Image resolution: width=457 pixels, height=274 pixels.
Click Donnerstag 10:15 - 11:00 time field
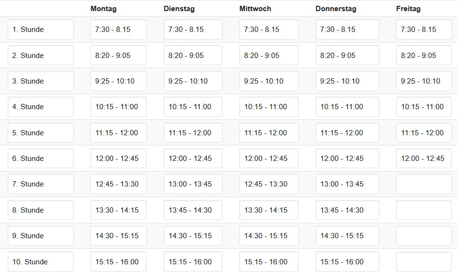[x=347, y=107]
